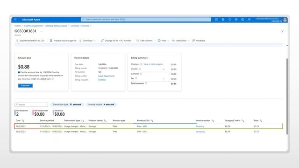The image size is (299, 168).
Task: Open the Marketing invoice section link
Action: (200, 132)
